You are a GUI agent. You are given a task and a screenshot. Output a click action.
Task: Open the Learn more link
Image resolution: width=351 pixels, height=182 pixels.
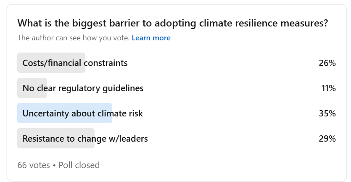point(151,38)
